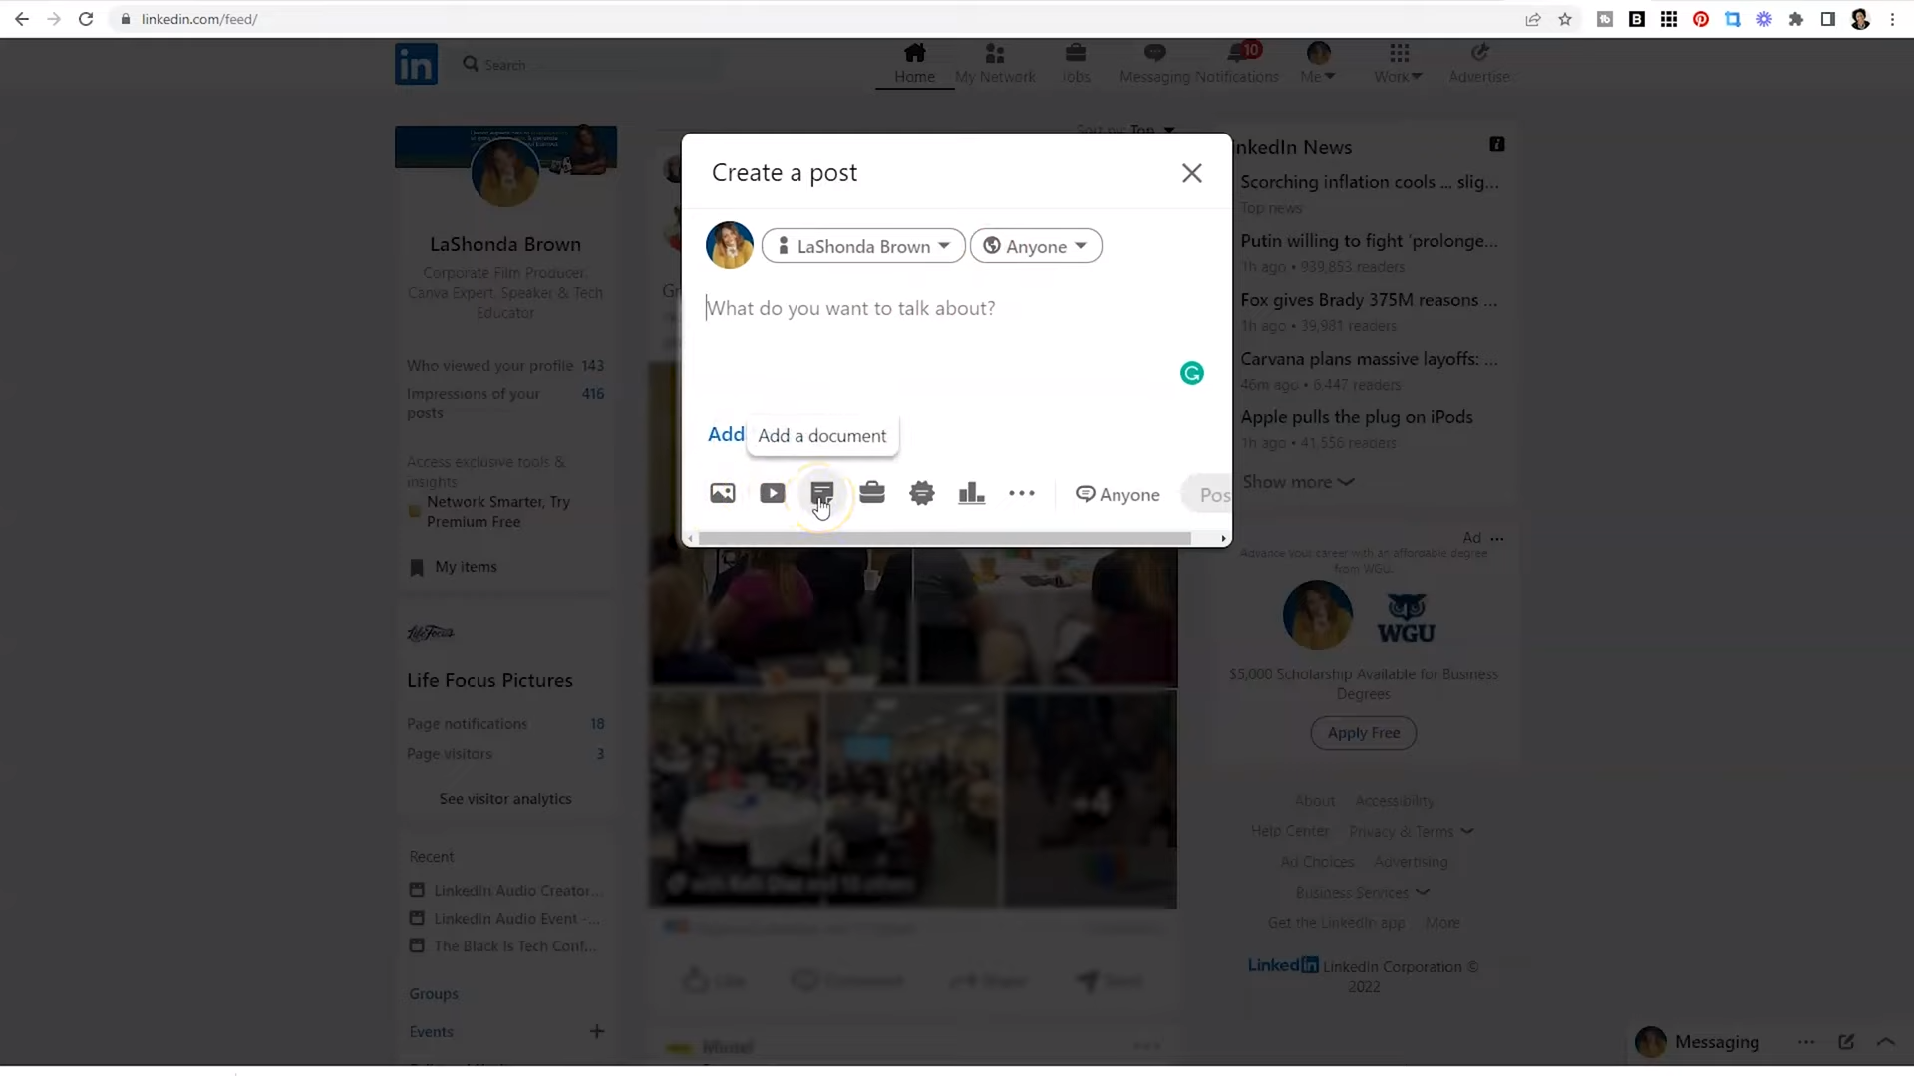Viewport: 1914px width, 1076px height.
Task: Open the LaShonda Brown author dropdown
Action: (863, 246)
